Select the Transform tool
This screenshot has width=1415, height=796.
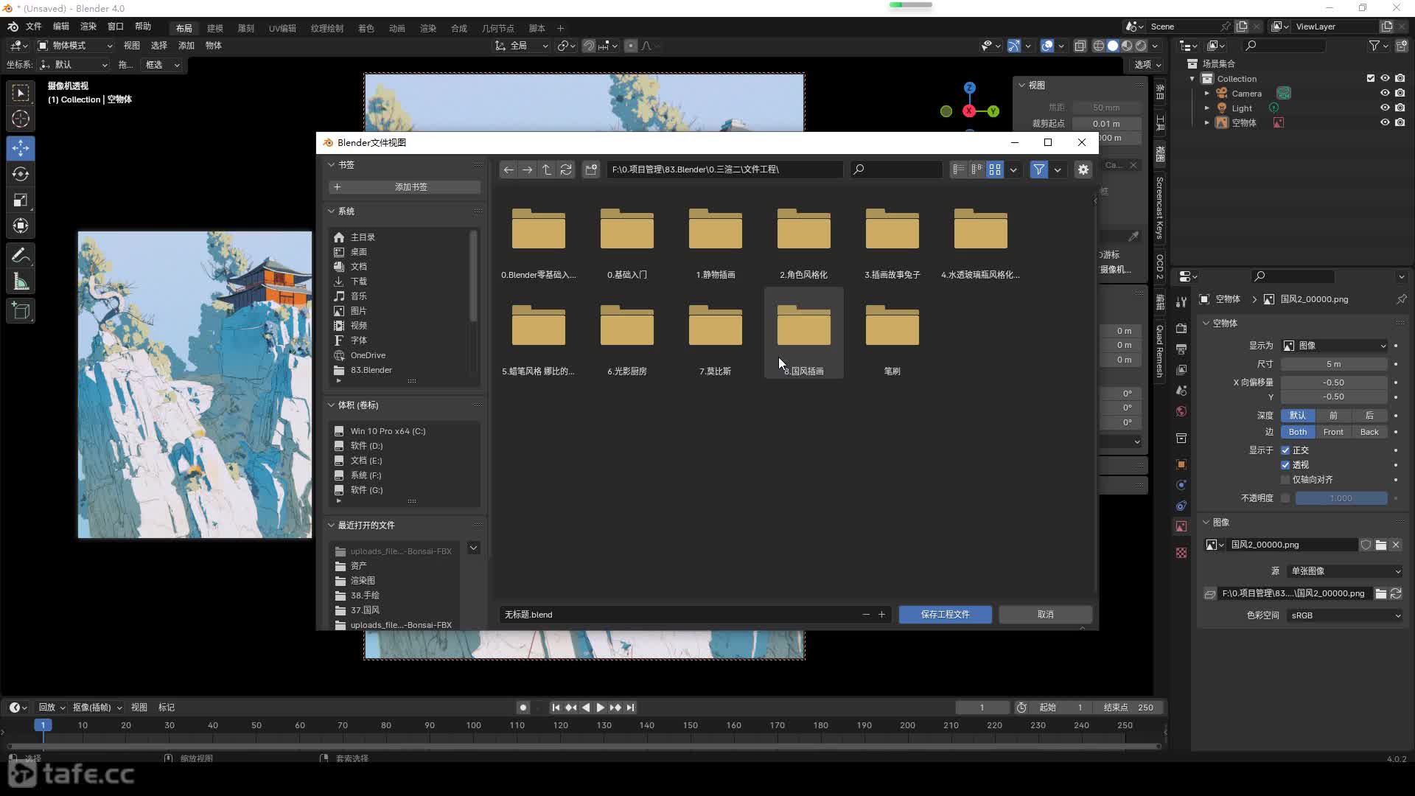(x=21, y=226)
